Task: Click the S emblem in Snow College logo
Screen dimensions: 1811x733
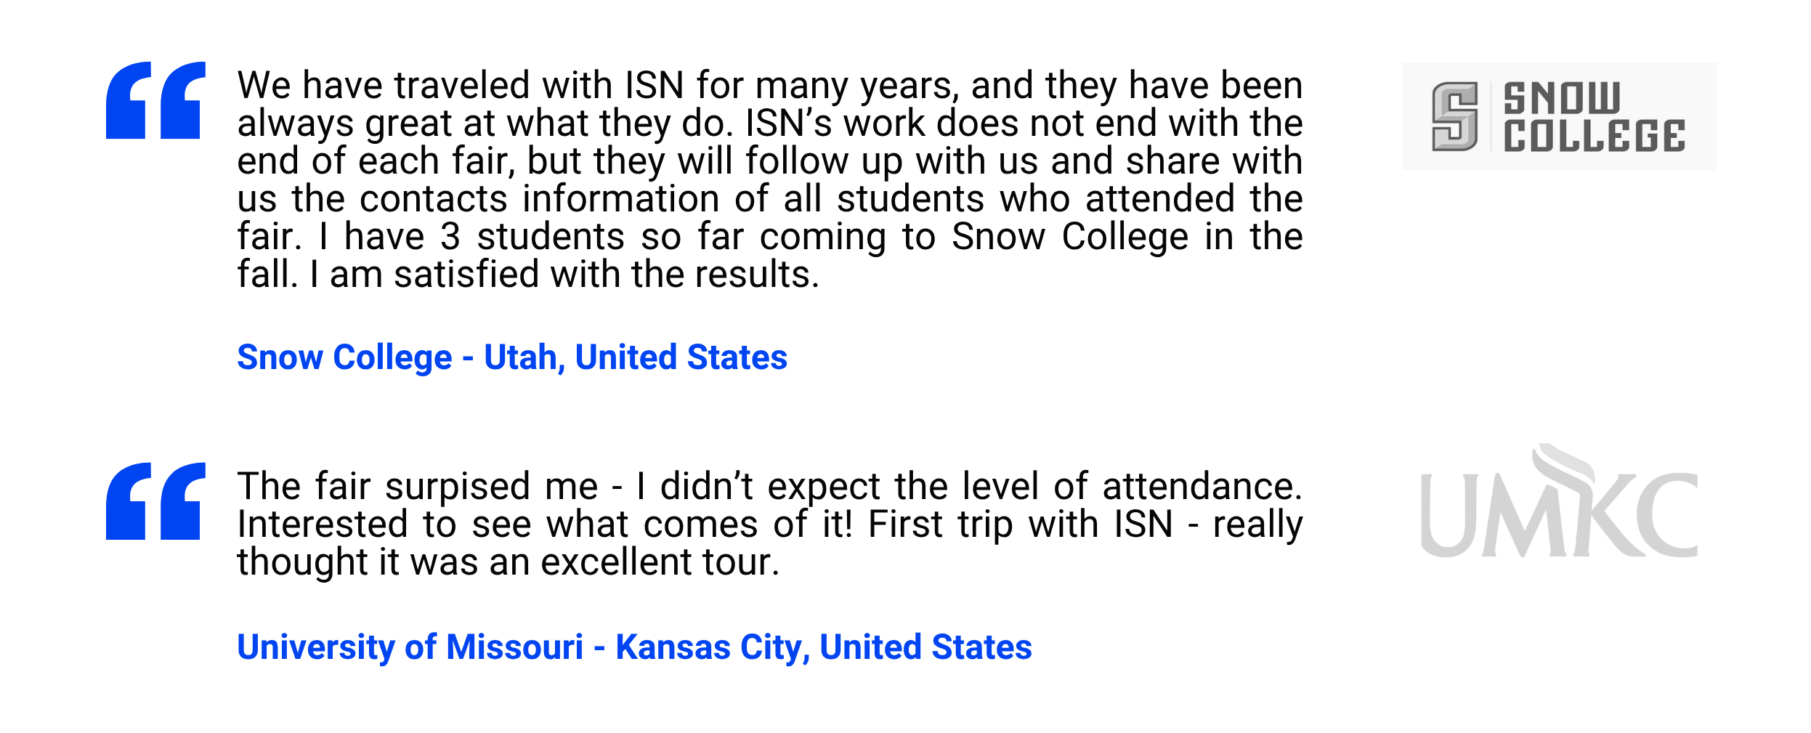Action: pyautogui.click(x=1454, y=116)
